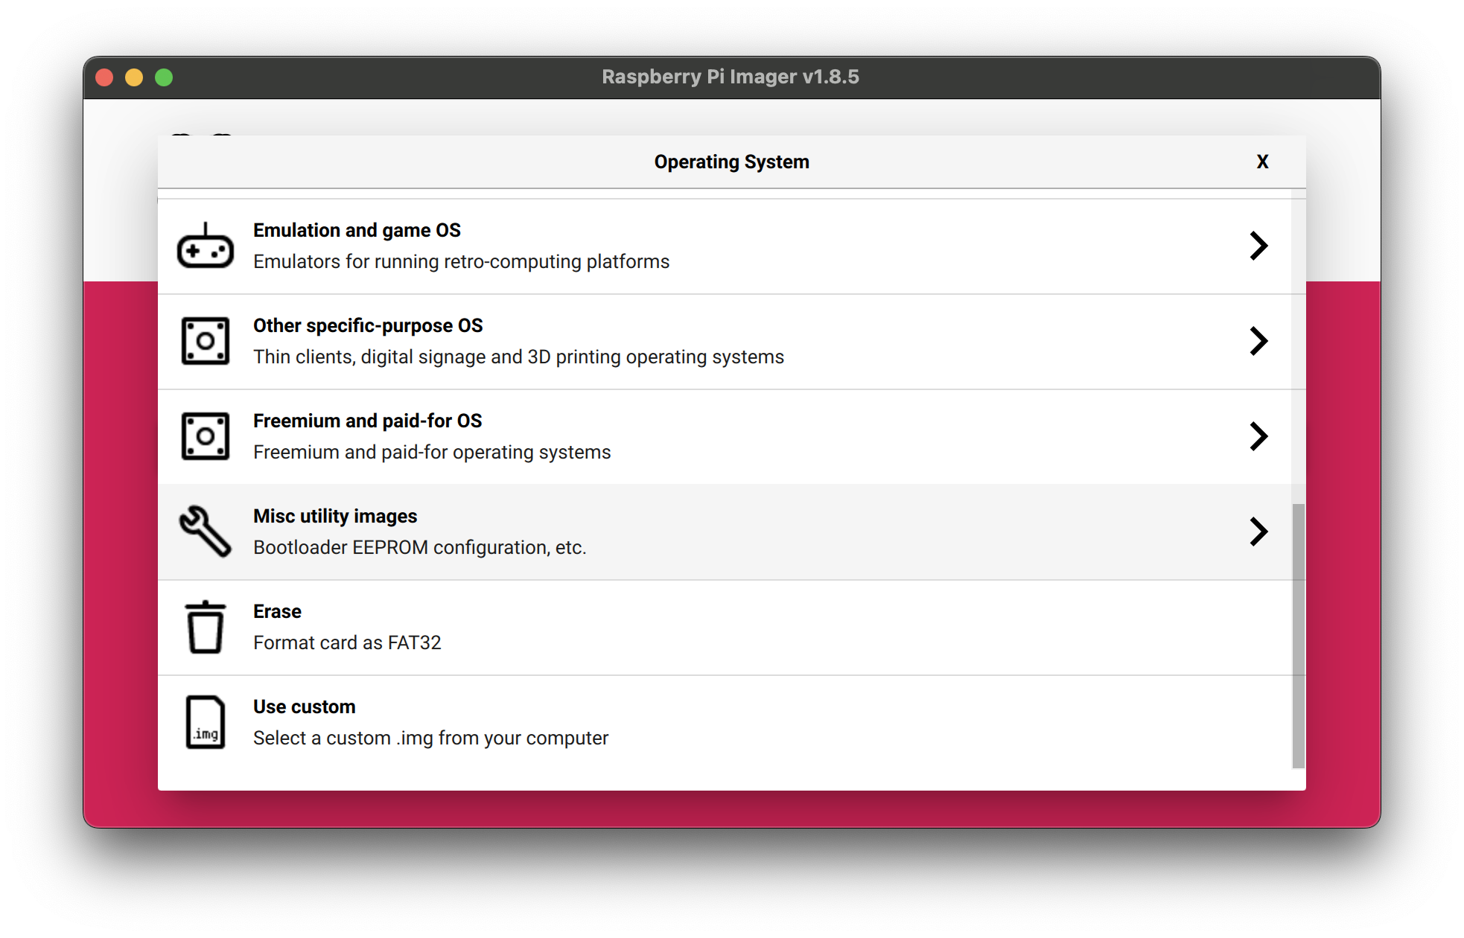Click the wrench icon for Misc utilities
This screenshot has width=1464, height=938.
pyautogui.click(x=206, y=532)
